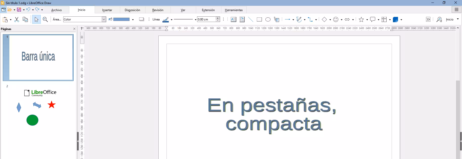Click the Open folder icon
The width and height of the screenshot is (462, 159).
(x=10, y=10)
